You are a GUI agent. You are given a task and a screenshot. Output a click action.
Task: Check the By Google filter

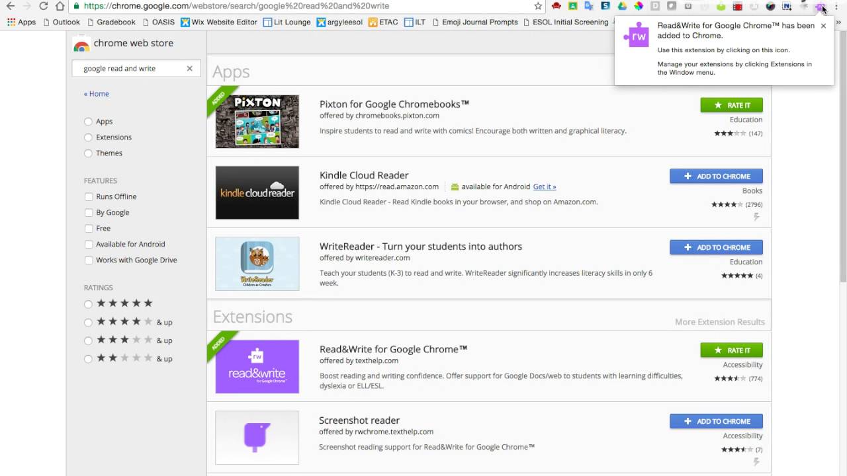[x=89, y=212]
